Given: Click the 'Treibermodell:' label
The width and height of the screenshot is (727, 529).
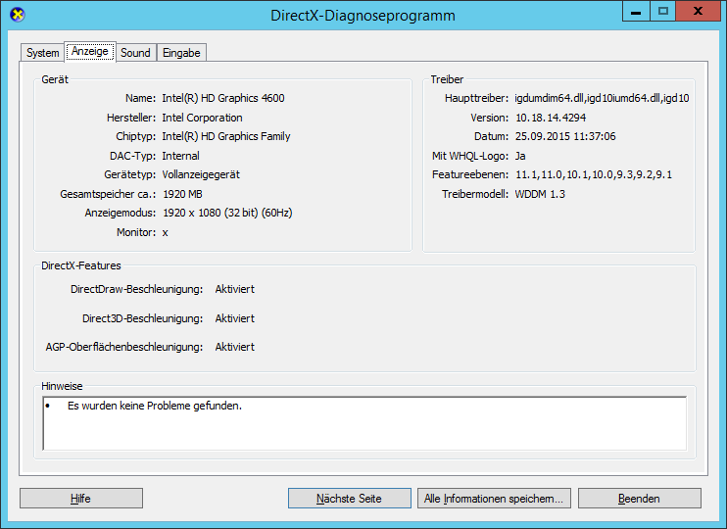Looking at the screenshot, I should [475, 194].
